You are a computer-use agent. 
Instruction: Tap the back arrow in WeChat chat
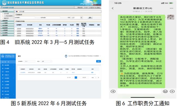coord(112,8)
